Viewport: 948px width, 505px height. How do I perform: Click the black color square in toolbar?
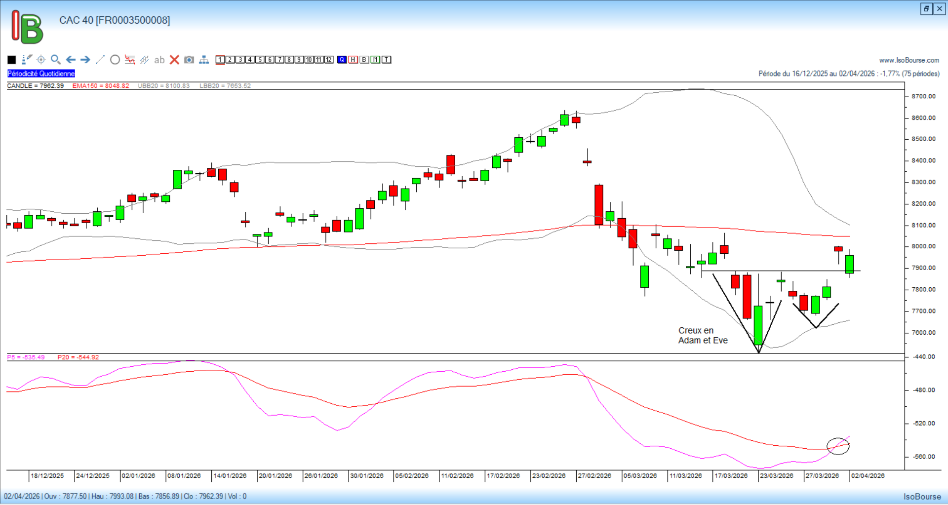(x=12, y=60)
